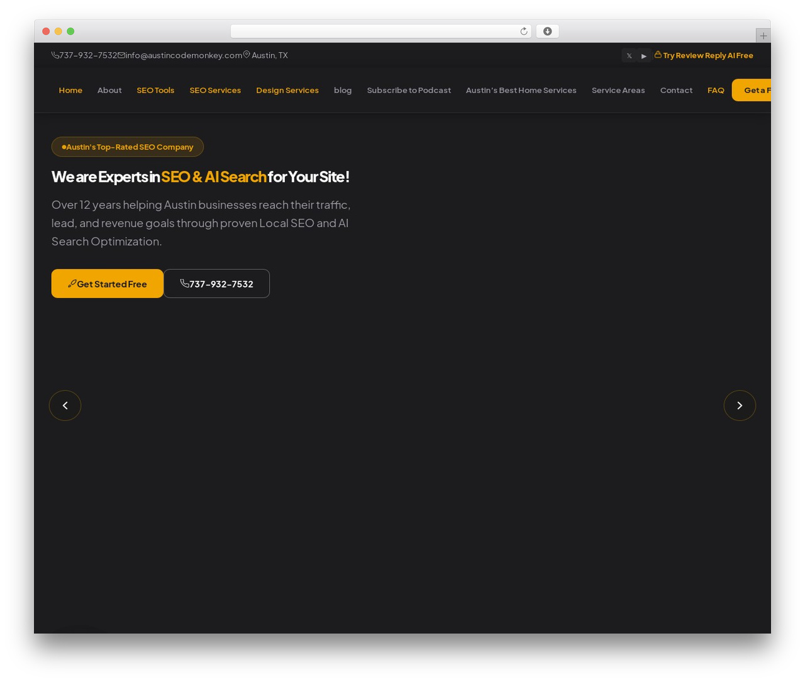Open the YouTube play icon link
Image resolution: width=805 pixels, height=682 pixels.
tap(644, 55)
